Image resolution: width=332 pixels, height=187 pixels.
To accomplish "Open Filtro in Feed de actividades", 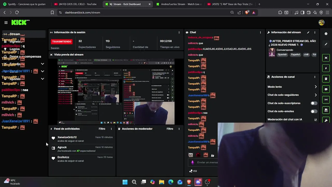I will tap(102, 129).
